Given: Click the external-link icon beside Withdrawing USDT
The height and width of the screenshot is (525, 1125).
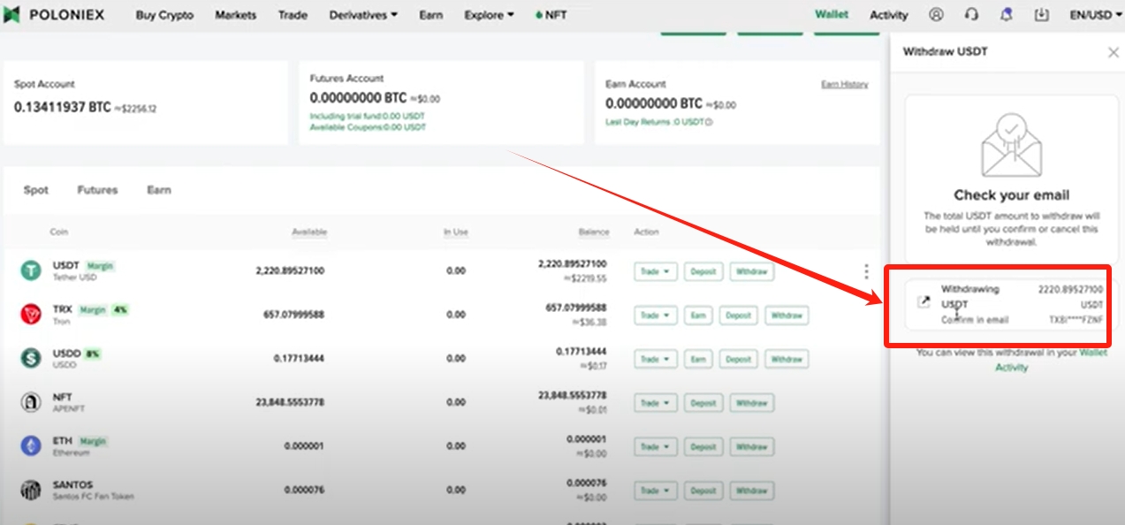Looking at the screenshot, I should coord(924,303).
